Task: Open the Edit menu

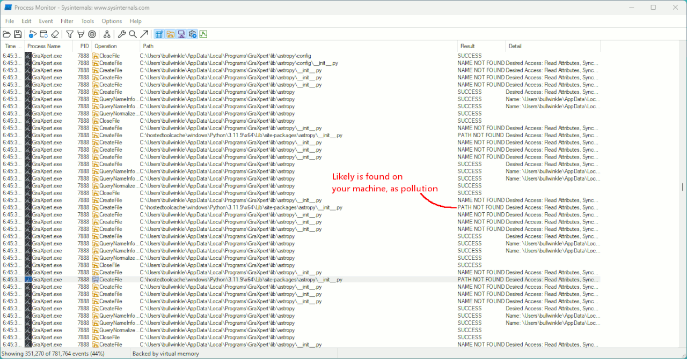Action: tap(26, 21)
